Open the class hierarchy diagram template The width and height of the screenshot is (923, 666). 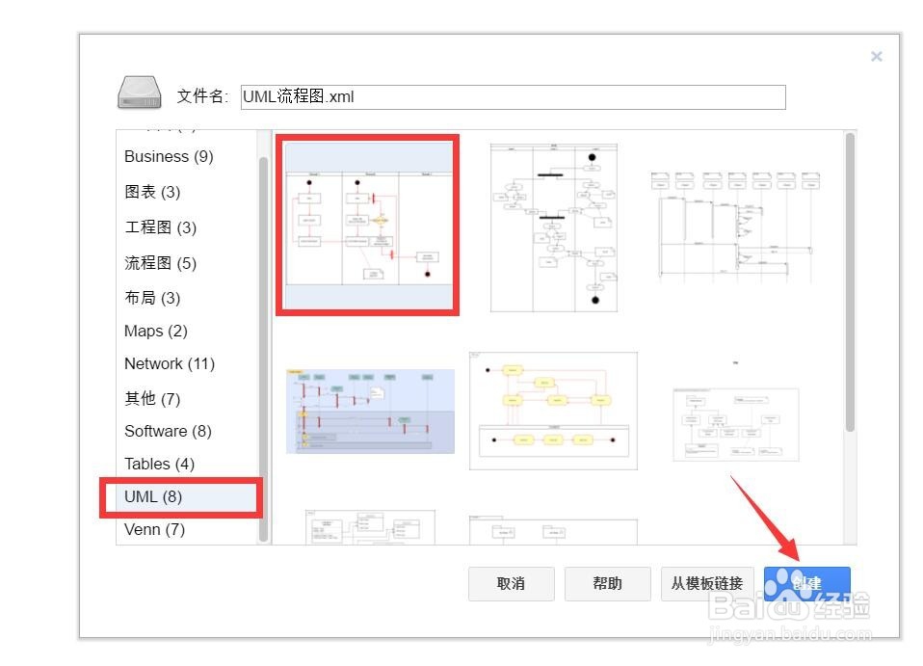pyautogui.click(x=735, y=424)
